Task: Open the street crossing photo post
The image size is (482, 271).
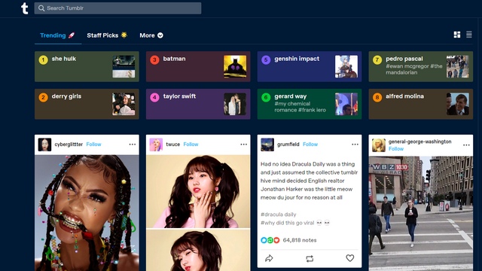Action: (x=421, y=214)
